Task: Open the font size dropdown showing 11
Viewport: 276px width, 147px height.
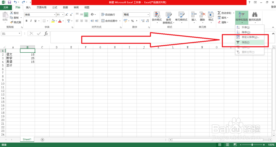Action: (x=63, y=15)
